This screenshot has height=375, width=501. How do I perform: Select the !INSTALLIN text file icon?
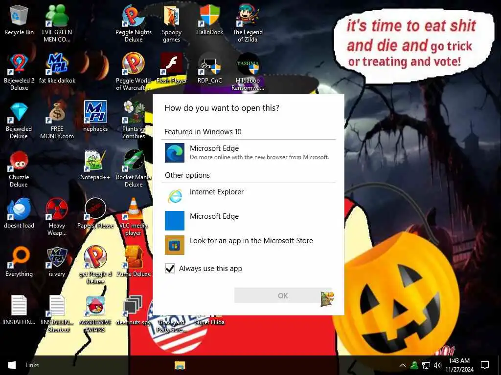coord(19,310)
